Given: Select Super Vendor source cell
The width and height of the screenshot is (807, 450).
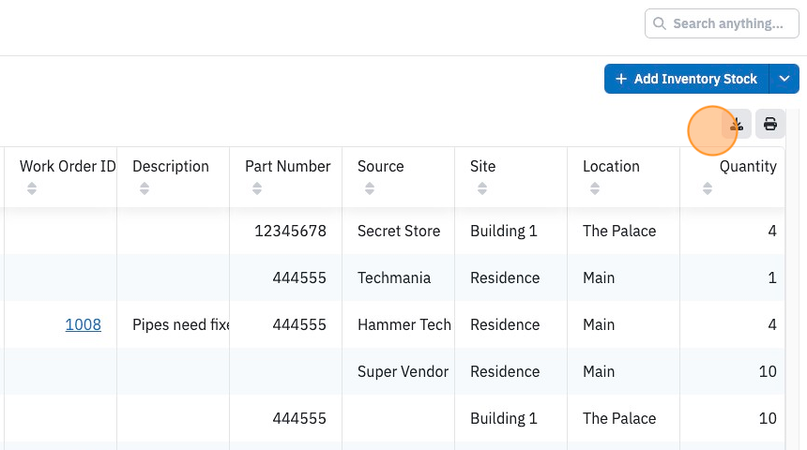Looking at the screenshot, I should (x=399, y=371).
